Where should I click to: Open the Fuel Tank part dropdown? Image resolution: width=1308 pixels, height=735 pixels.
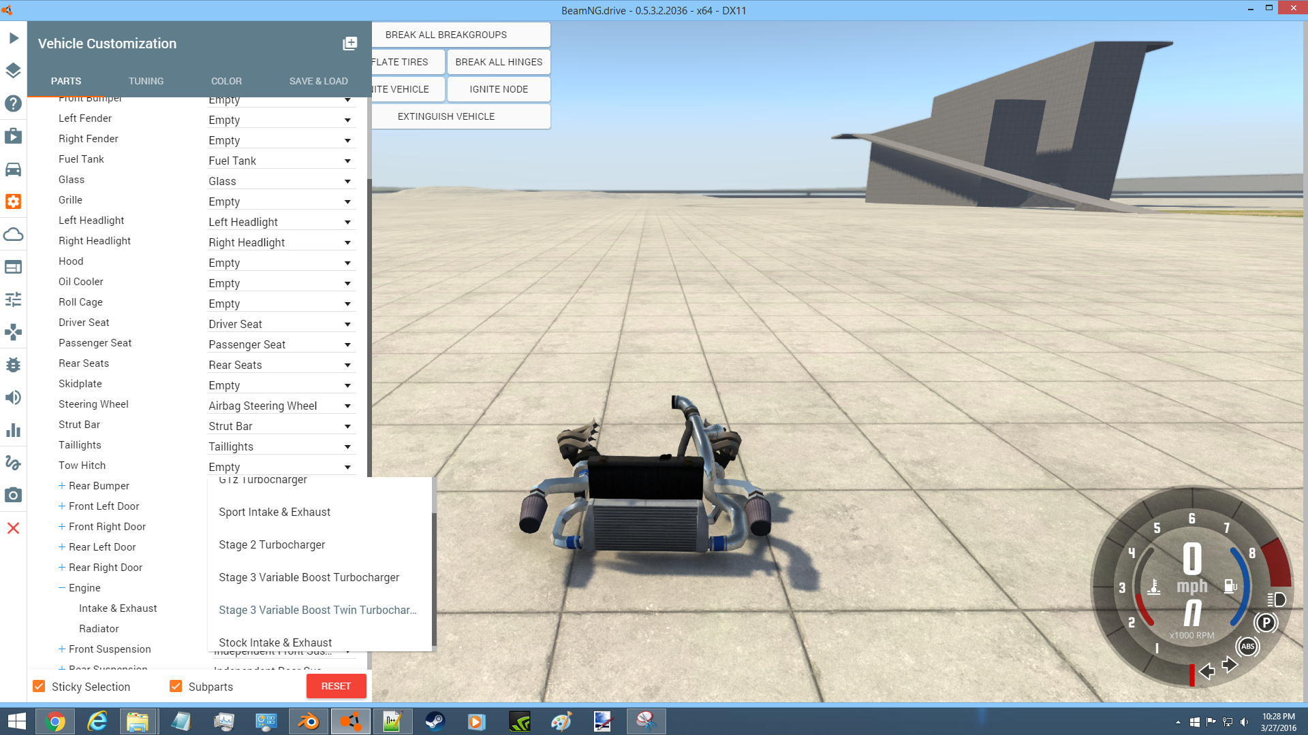coord(281,161)
